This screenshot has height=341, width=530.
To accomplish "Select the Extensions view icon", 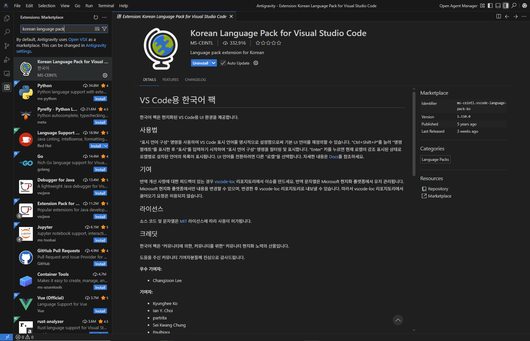I will 7,87.
